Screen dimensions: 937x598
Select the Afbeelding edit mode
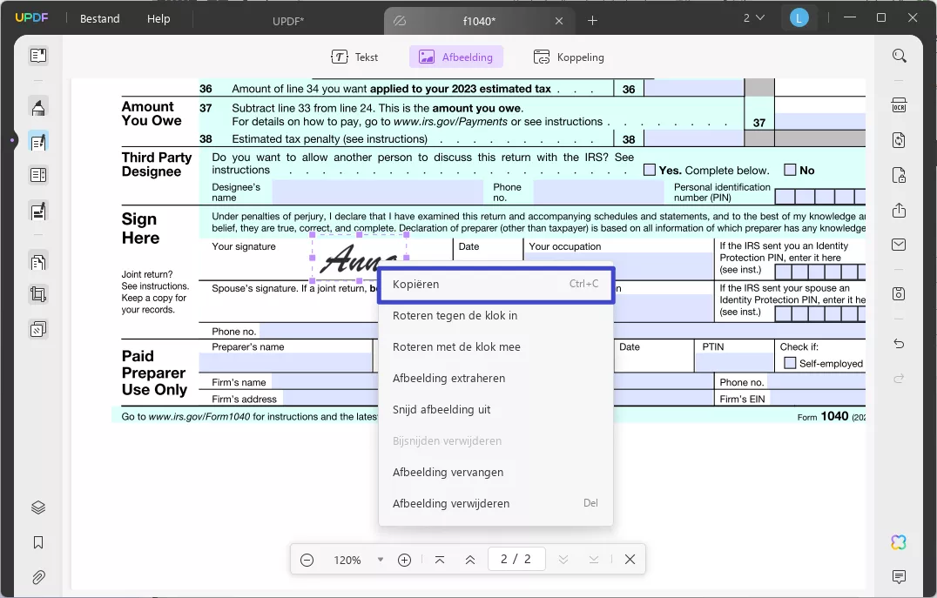click(456, 57)
